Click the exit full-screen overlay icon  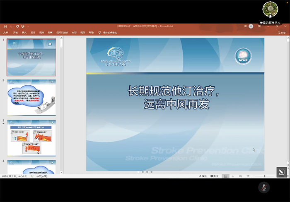click(281, 172)
